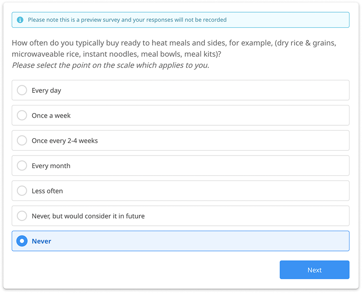Click the Next button

tap(315, 270)
